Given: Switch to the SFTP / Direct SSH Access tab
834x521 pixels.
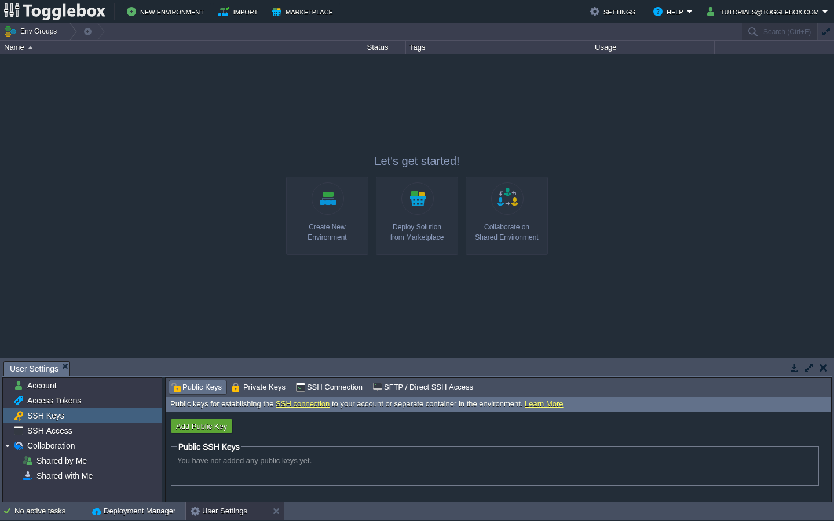Looking at the screenshot, I should [x=423, y=387].
